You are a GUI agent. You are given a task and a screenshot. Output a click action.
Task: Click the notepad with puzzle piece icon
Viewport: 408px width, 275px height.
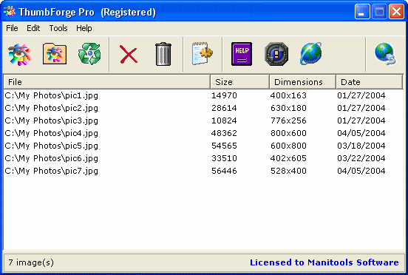(x=203, y=53)
